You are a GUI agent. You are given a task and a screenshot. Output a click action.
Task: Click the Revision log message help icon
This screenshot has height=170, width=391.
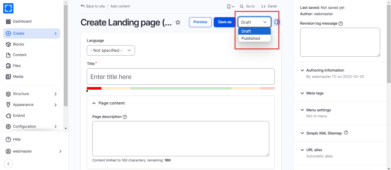(341, 23)
